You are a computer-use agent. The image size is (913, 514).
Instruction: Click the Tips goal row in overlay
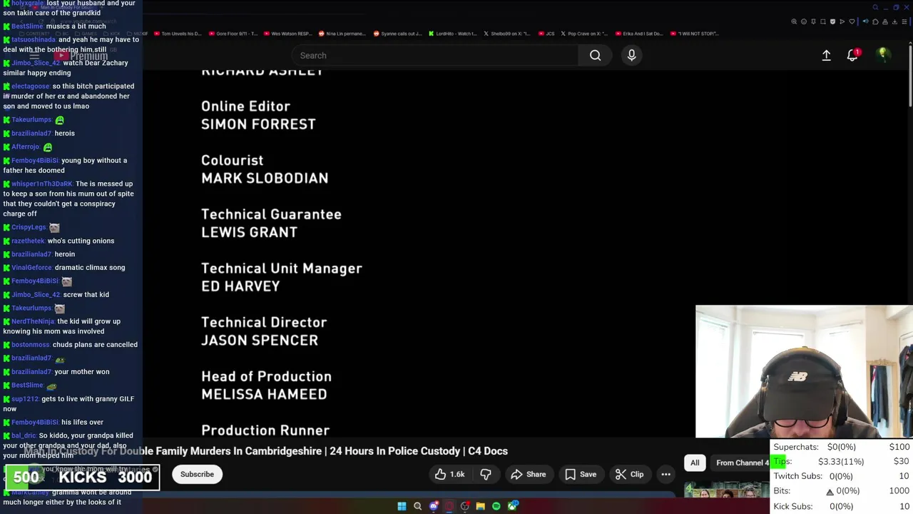point(842,461)
